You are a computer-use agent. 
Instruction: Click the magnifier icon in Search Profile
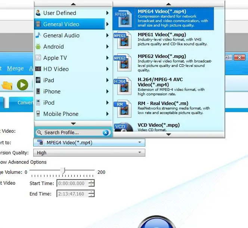coord(40,133)
